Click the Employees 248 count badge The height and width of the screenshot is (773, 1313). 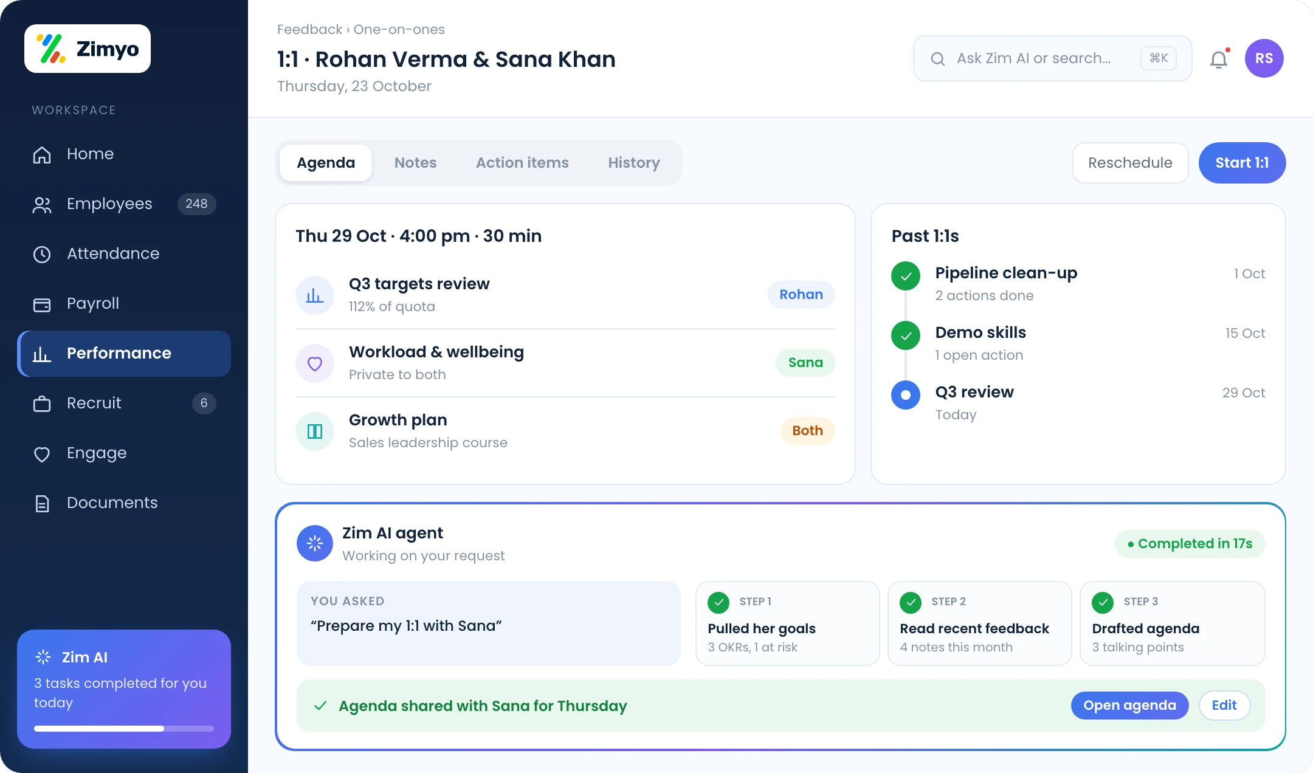click(196, 204)
